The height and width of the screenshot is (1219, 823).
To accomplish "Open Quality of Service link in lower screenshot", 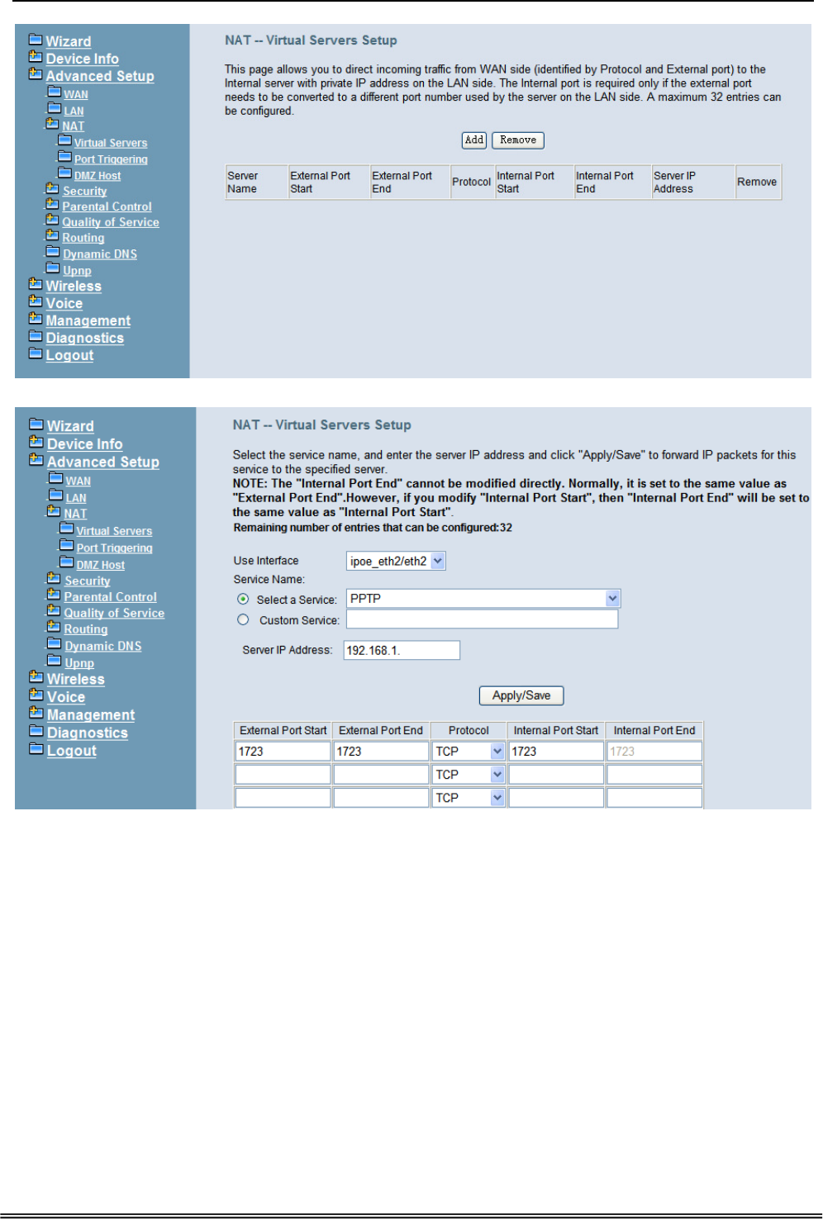I will tap(114, 613).
